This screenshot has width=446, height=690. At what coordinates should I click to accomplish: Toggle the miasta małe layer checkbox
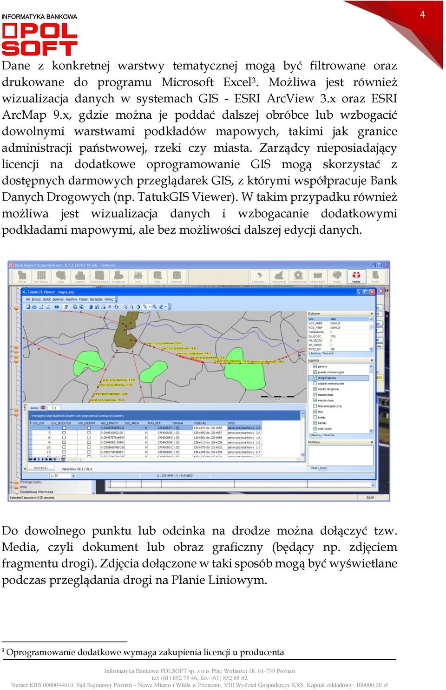[315, 394]
